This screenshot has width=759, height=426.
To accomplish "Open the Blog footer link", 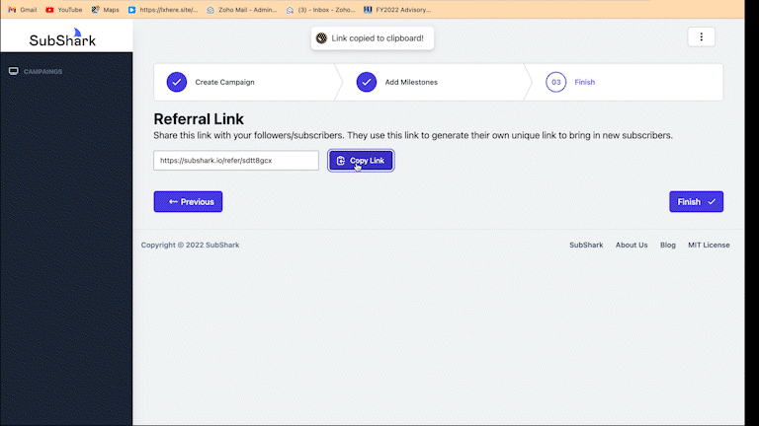I will (667, 245).
